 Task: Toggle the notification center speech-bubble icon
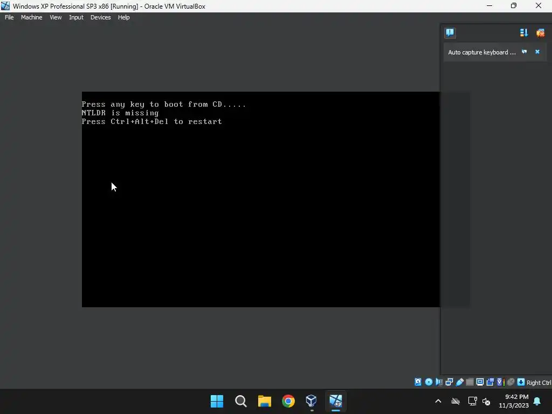[450, 33]
